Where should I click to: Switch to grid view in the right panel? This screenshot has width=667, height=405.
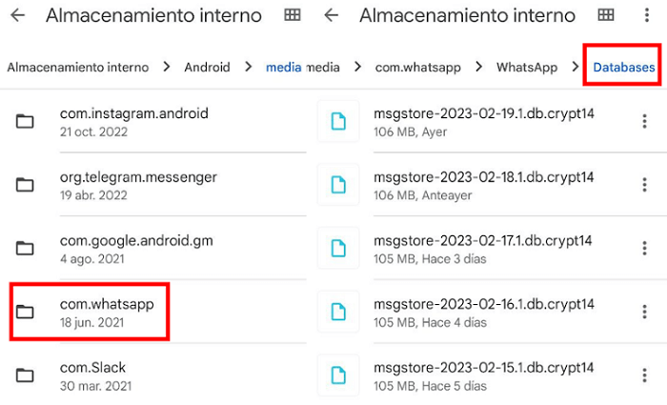tap(606, 15)
